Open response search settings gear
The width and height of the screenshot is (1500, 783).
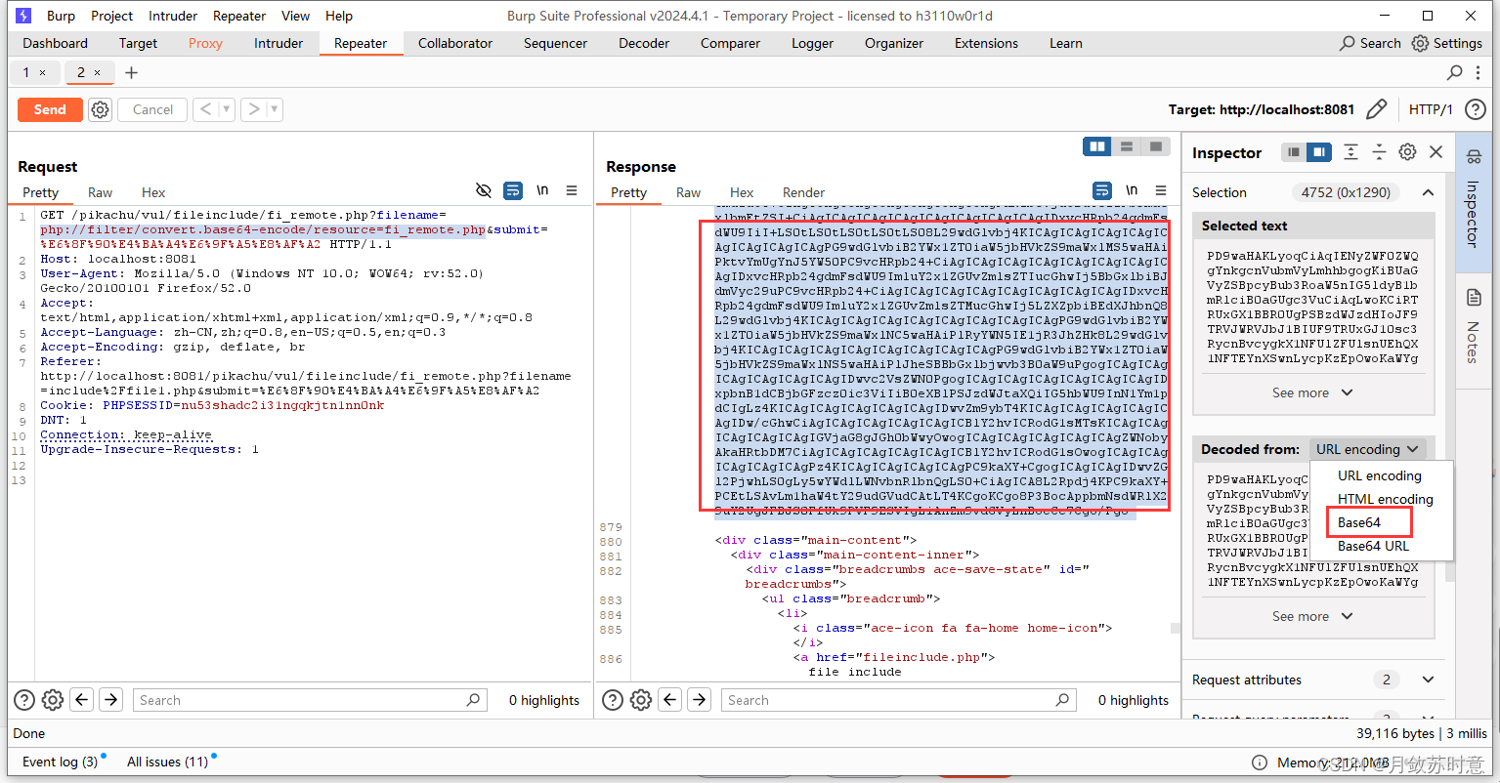tap(641, 699)
